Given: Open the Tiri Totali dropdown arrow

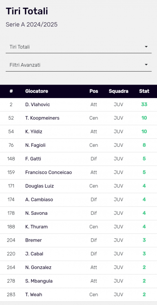Looking at the screenshot, I should click(146, 47).
